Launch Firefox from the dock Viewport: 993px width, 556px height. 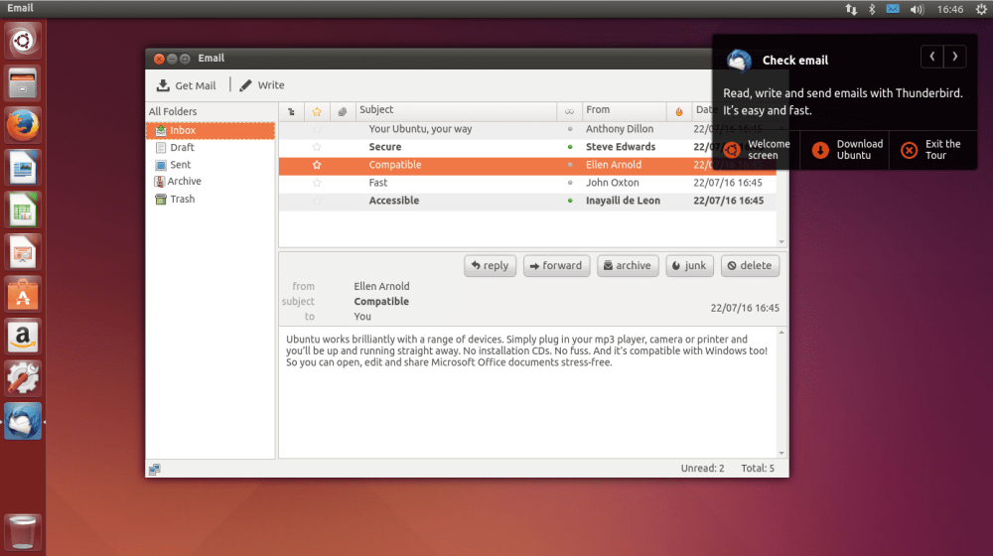[23, 125]
